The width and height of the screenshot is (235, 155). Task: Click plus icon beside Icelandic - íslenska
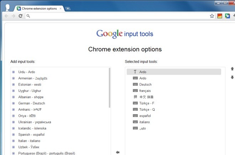coord(14,128)
